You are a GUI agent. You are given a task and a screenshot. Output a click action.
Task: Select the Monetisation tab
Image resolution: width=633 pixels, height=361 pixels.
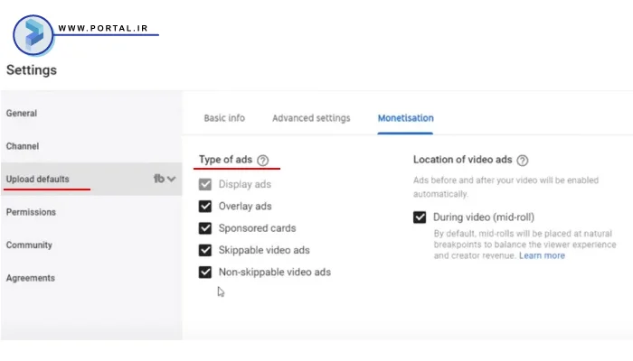(x=405, y=118)
